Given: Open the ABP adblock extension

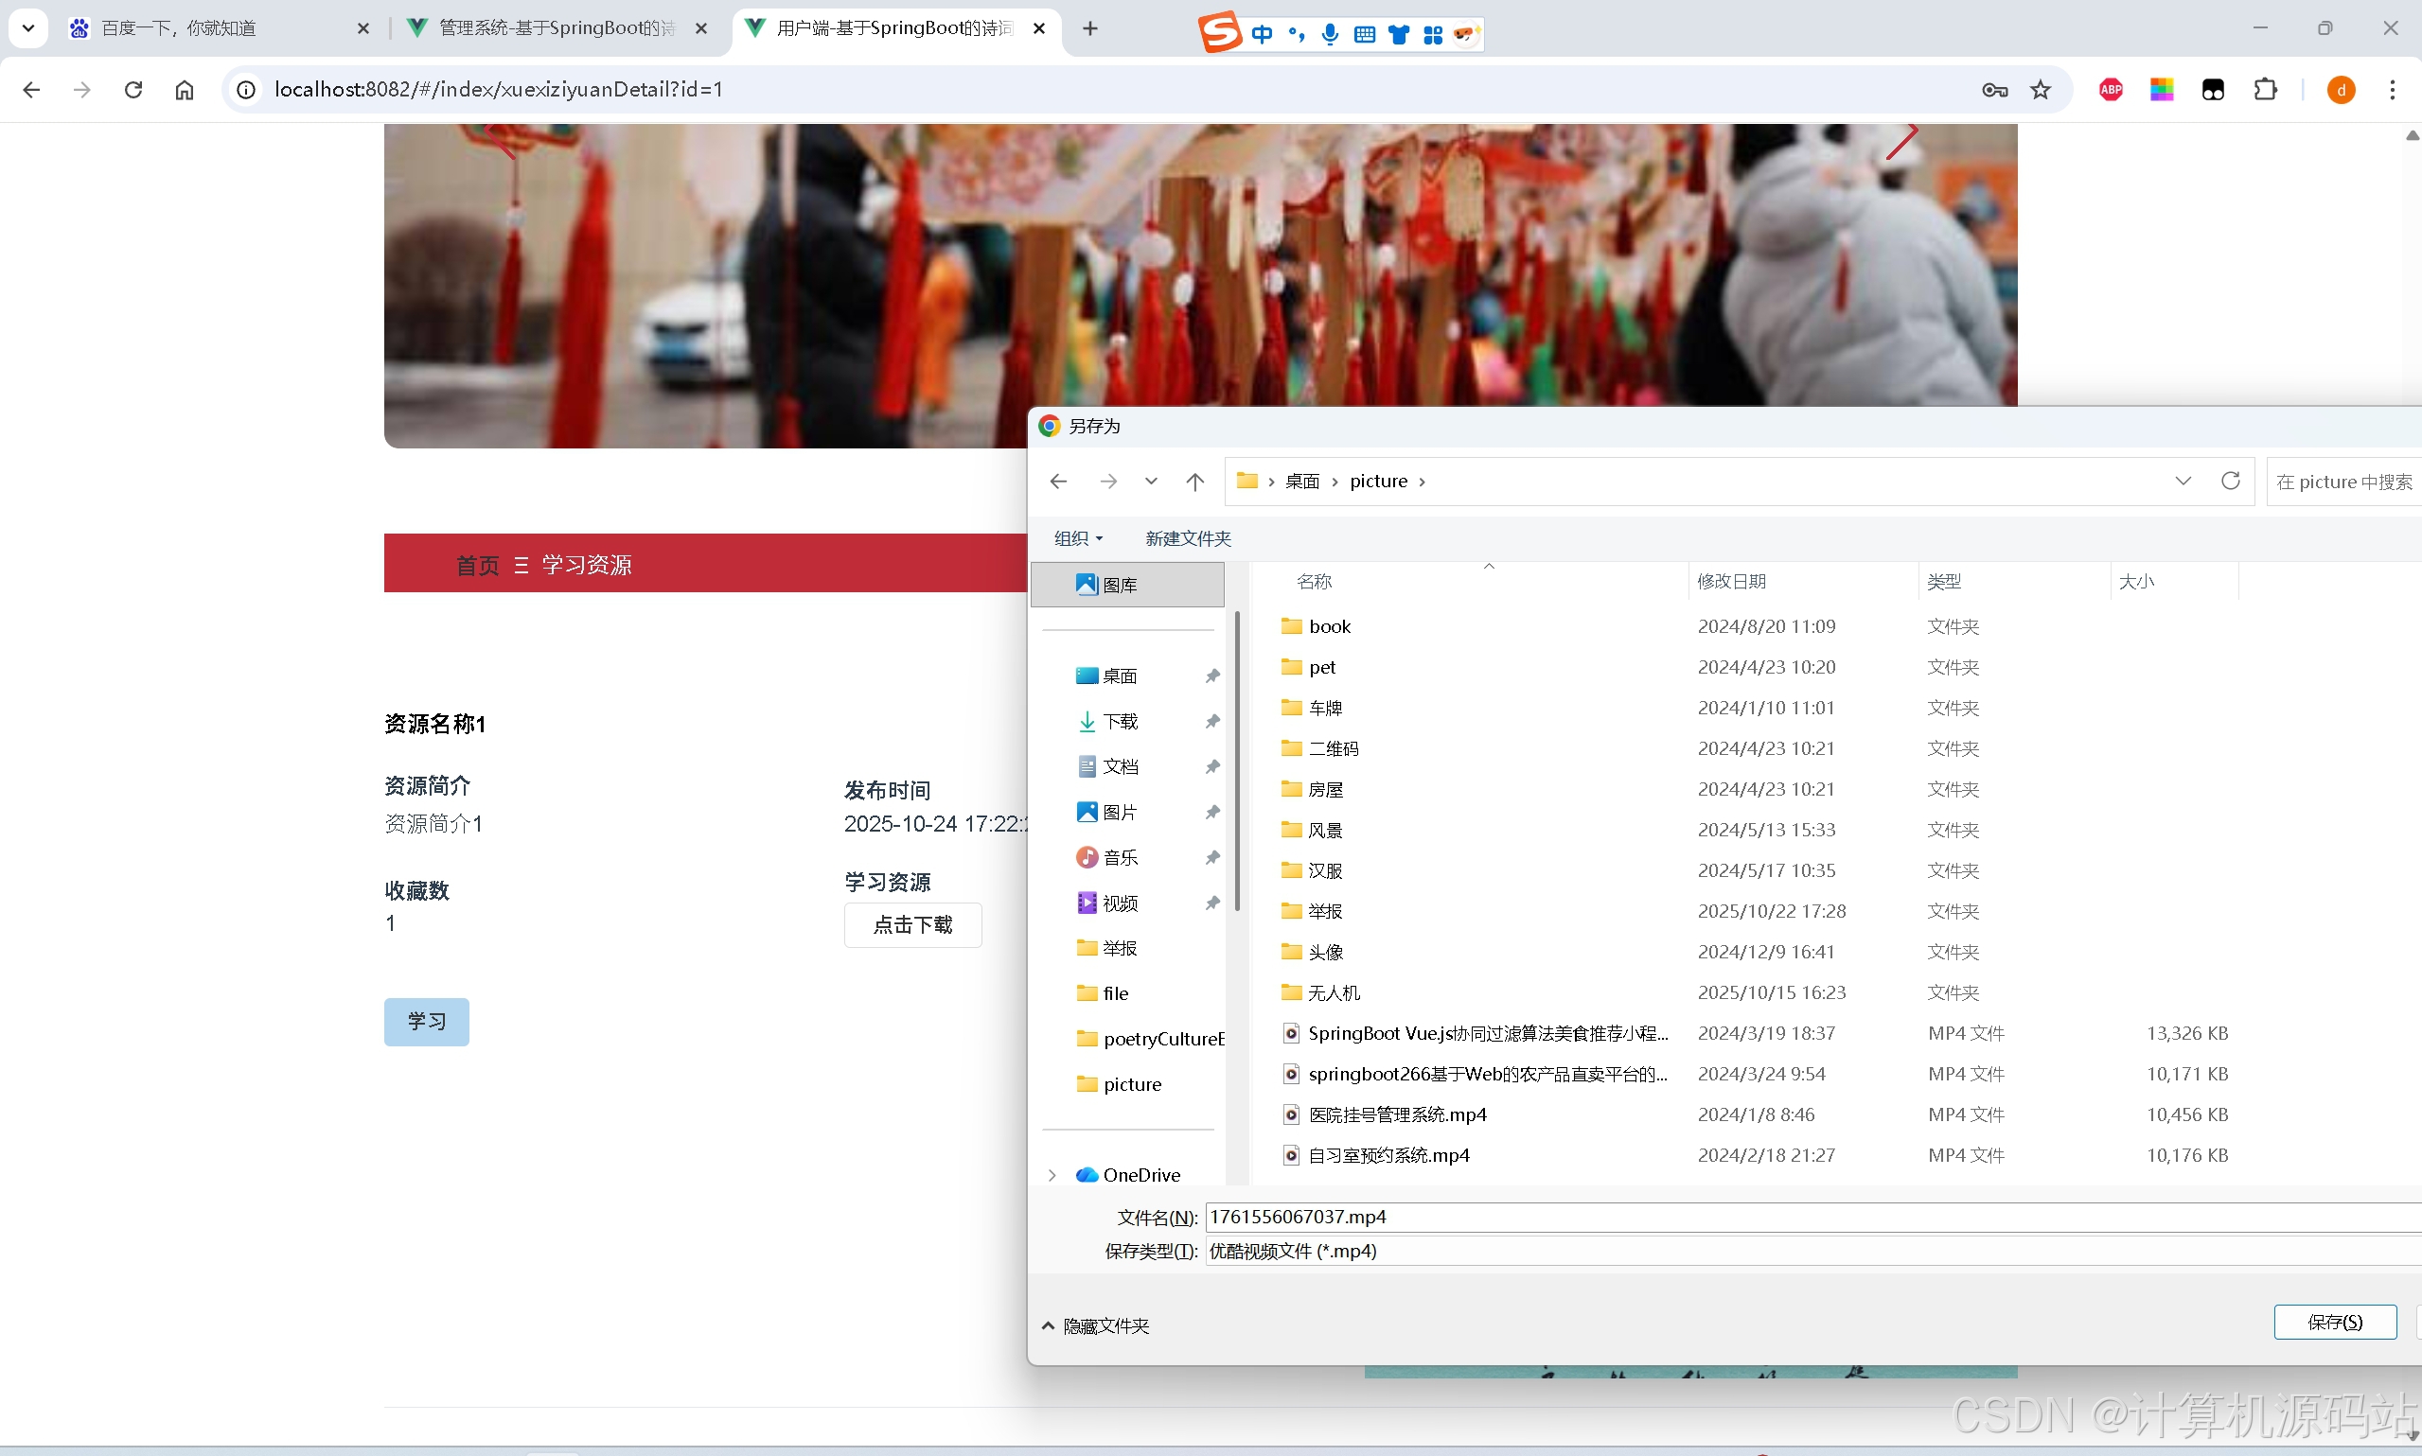Looking at the screenshot, I should 2111,90.
